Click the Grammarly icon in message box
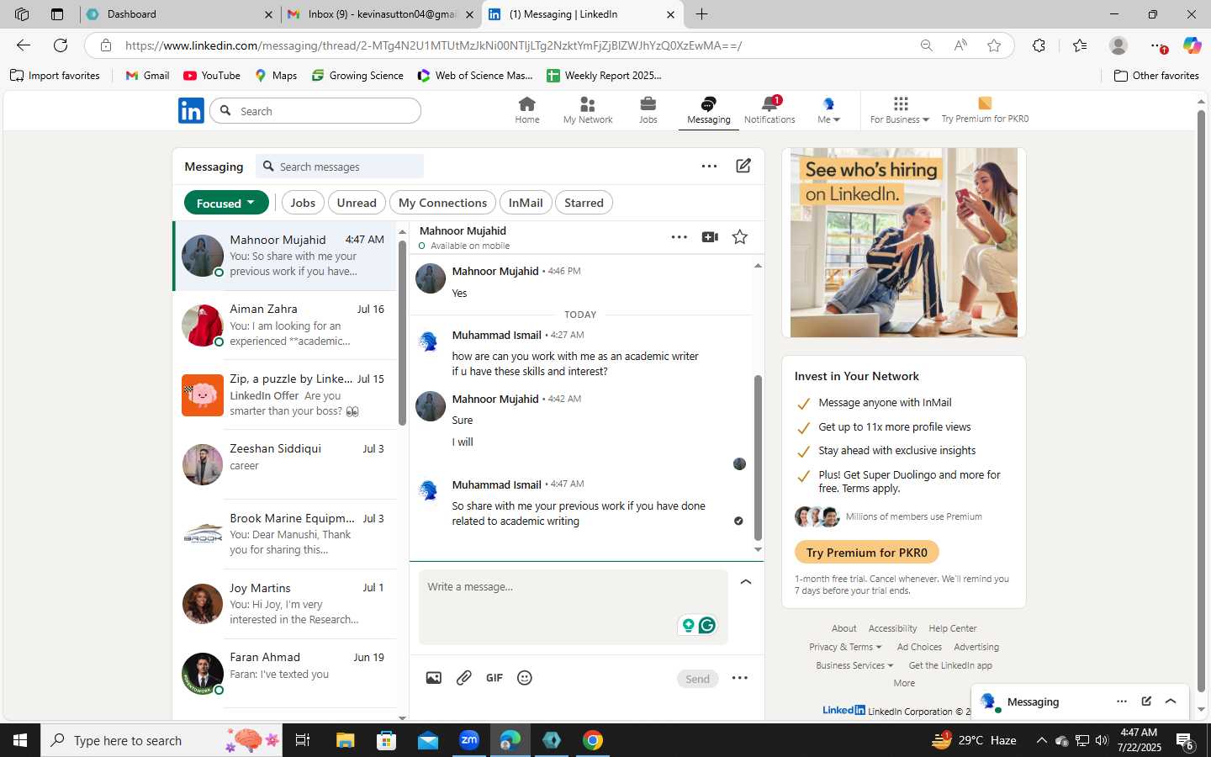 pyautogui.click(x=707, y=625)
